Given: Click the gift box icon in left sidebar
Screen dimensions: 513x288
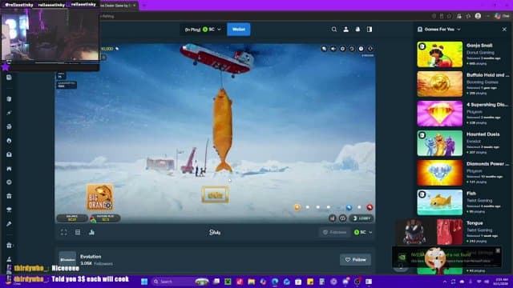Looking at the screenshot, I should 9,196.
